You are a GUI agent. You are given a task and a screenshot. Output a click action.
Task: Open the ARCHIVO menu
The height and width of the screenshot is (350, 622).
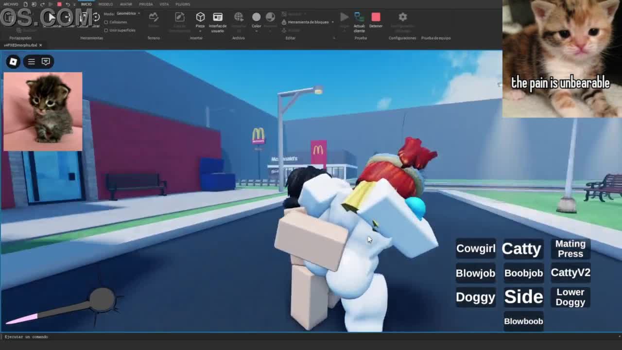tap(11, 4)
